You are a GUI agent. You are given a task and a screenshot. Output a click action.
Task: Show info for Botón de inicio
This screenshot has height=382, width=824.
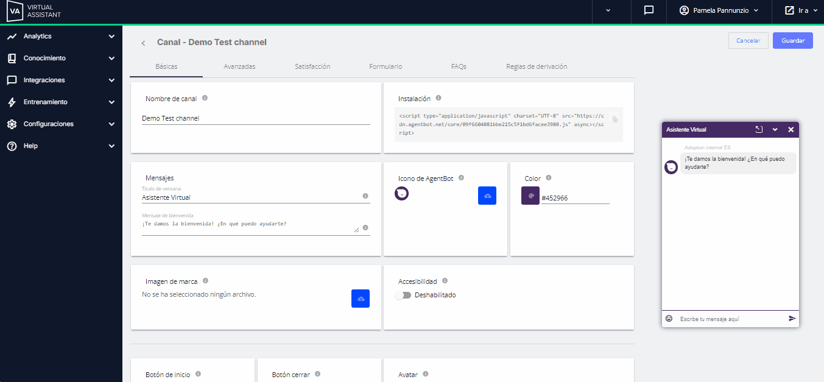198,373
